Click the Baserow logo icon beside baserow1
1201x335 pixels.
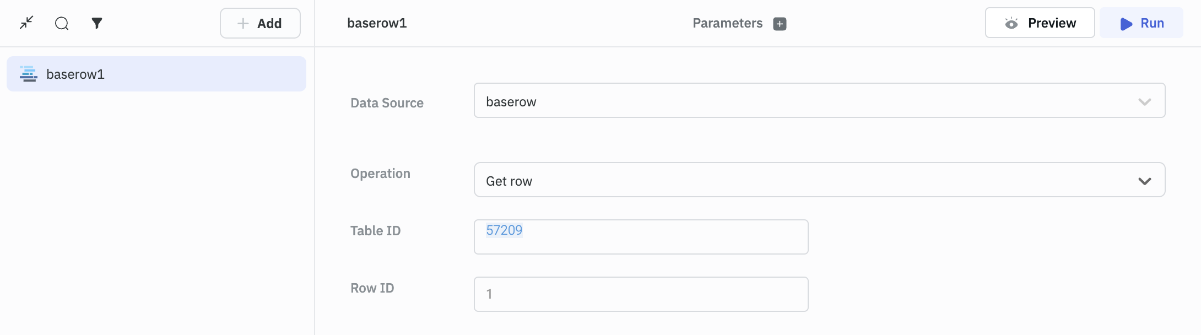[29, 74]
